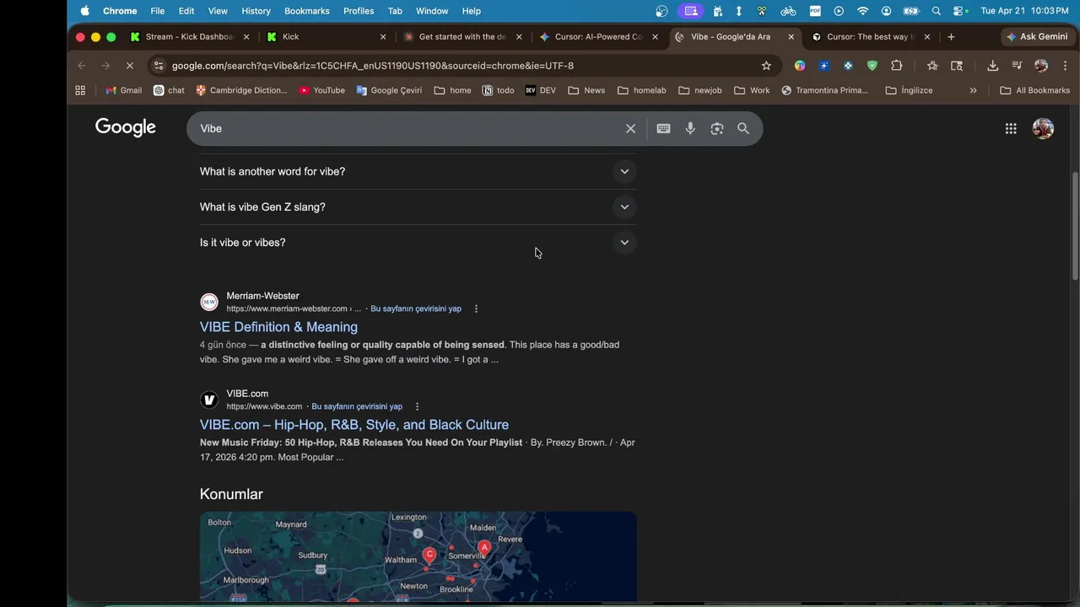1080x607 pixels.
Task: Open the on-screen keyboard input tool
Action: click(663, 128)
